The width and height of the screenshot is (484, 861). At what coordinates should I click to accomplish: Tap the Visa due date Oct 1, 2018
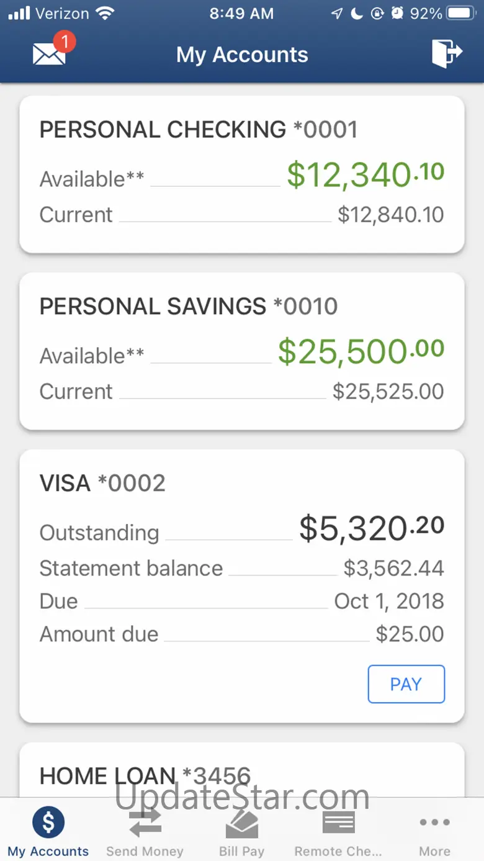pyautogui.click(x=389, y=601)
